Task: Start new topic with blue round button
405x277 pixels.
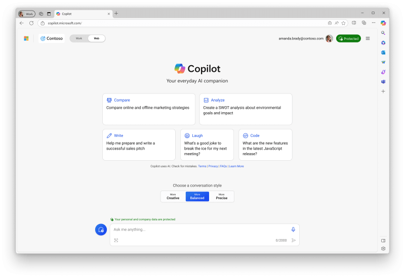Action: coord(101,229)
